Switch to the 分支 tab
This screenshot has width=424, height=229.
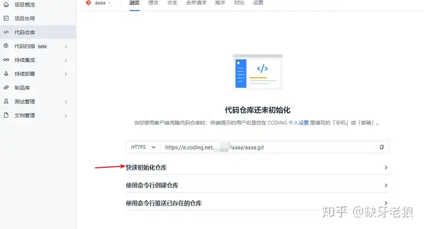[x=172, y=3]
